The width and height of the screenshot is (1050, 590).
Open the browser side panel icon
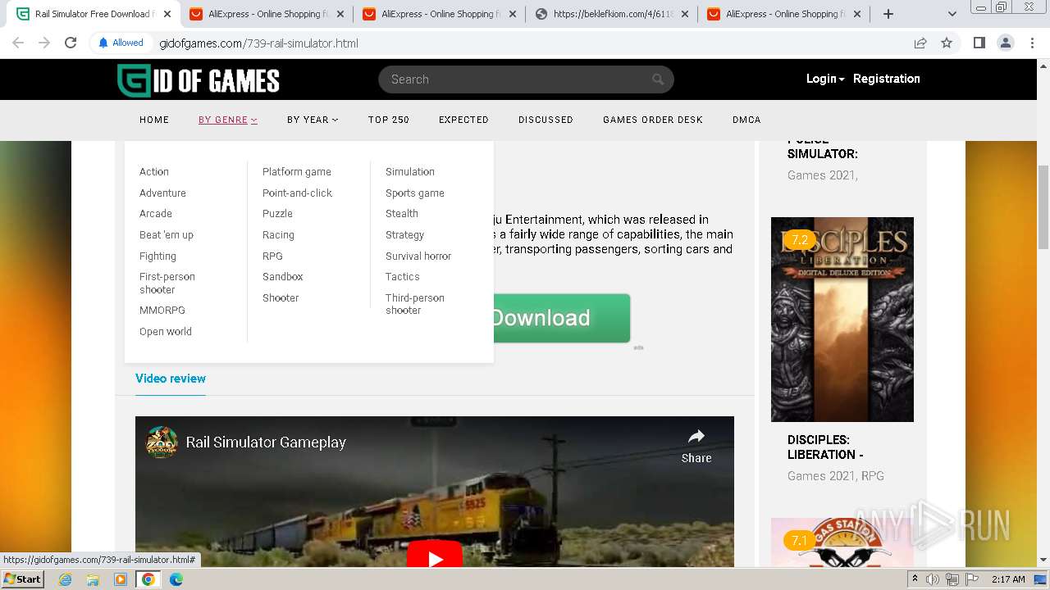tap(979, 43)
